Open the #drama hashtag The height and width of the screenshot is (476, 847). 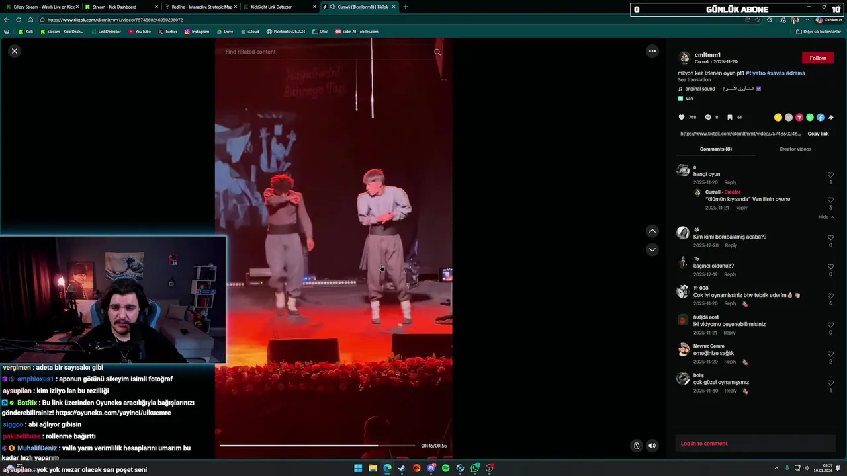[795, 73]
